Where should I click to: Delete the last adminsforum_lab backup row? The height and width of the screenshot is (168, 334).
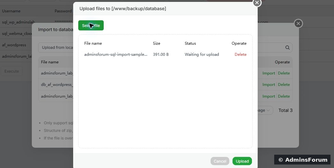click(284, 96)
